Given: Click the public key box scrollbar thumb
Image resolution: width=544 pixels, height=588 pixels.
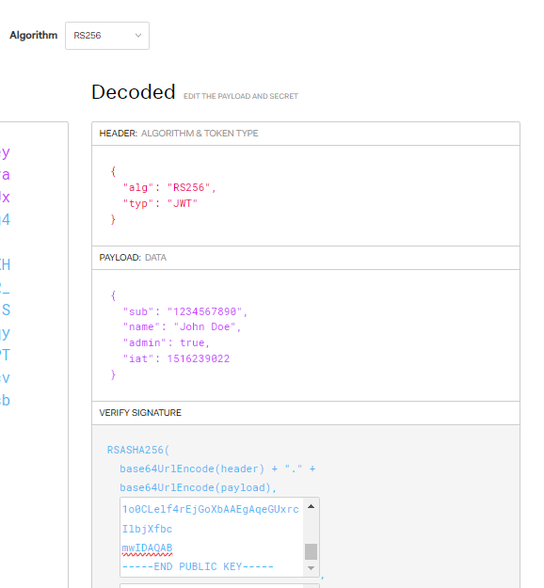Looking at the screenshot, I should [x=311, y=551].
